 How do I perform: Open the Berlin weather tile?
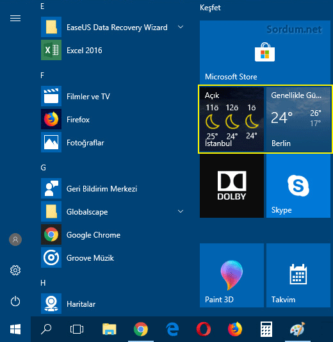pos(298,119)
